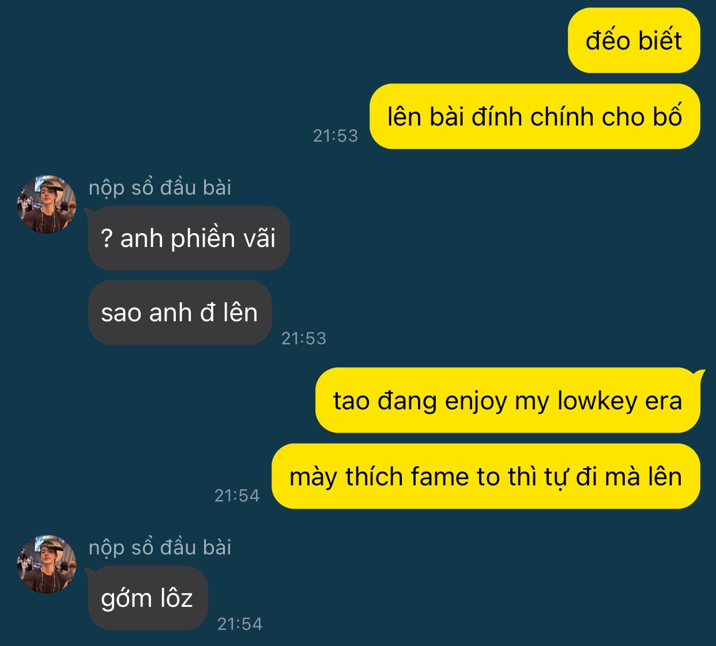The width and height of the screenshot is (716, 646).
Task: Tap the "sao anh đ lên" message
Action: point(180,313)
